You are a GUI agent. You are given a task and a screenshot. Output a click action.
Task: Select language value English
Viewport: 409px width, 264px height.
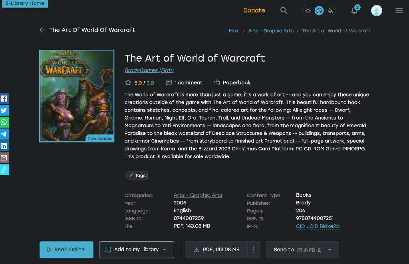click(182, 210)
